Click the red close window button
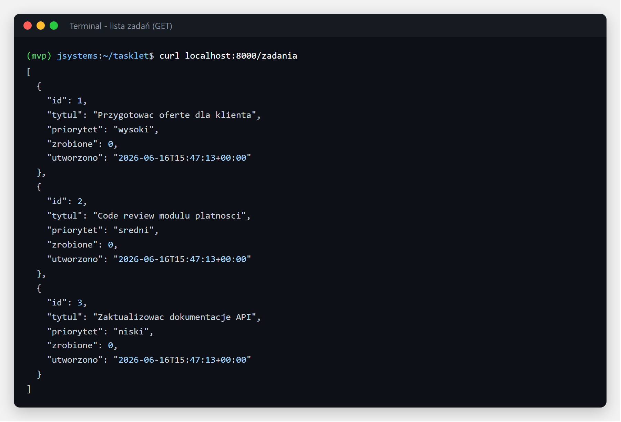The image size is (621, 422). (28, 26)
